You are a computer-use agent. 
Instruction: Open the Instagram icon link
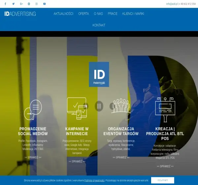[x=37, y=4]
